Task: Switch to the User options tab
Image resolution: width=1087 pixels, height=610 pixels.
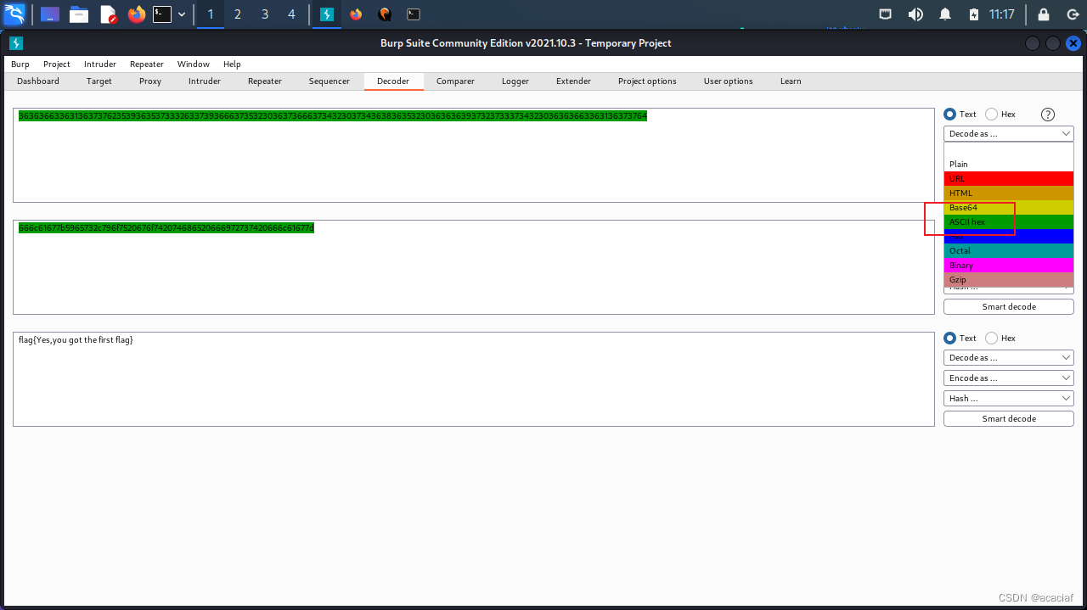Action: [x=728, y=81]
